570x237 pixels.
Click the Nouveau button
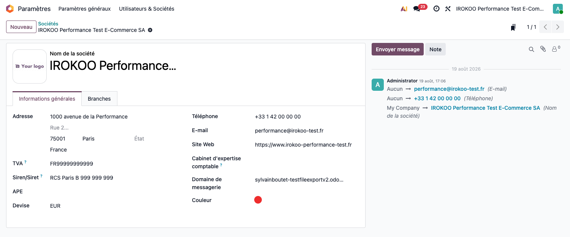tap(21, 27)
